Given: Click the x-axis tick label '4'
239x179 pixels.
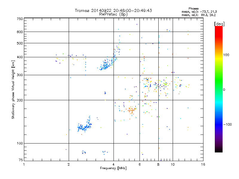Looking at the screenshot, I should pos(114,164).
